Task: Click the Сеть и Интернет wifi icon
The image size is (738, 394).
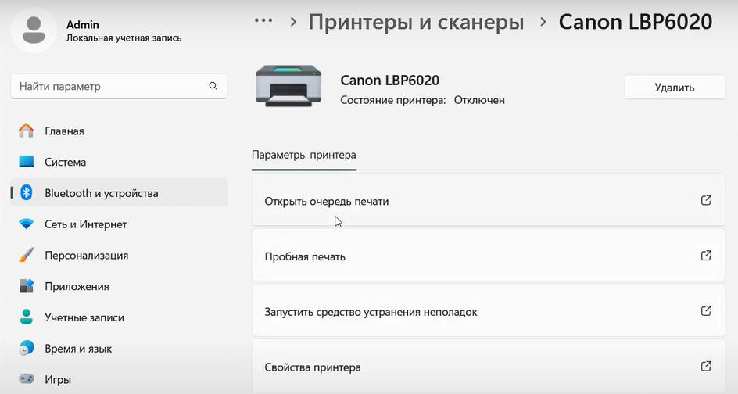Action: (x=27, y=224)
